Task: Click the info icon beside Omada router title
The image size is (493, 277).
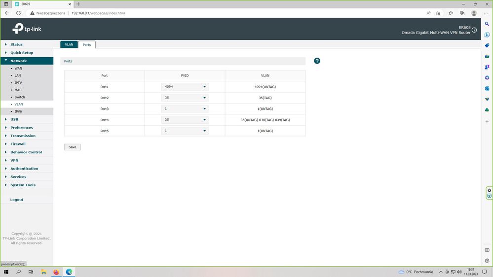Action: point(474,30)
